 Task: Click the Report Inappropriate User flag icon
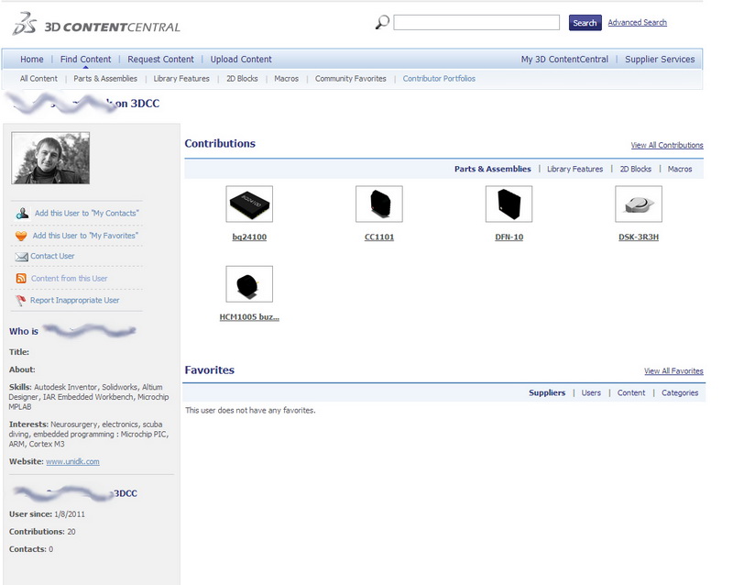pyautogui.click(x=21, y=301)
